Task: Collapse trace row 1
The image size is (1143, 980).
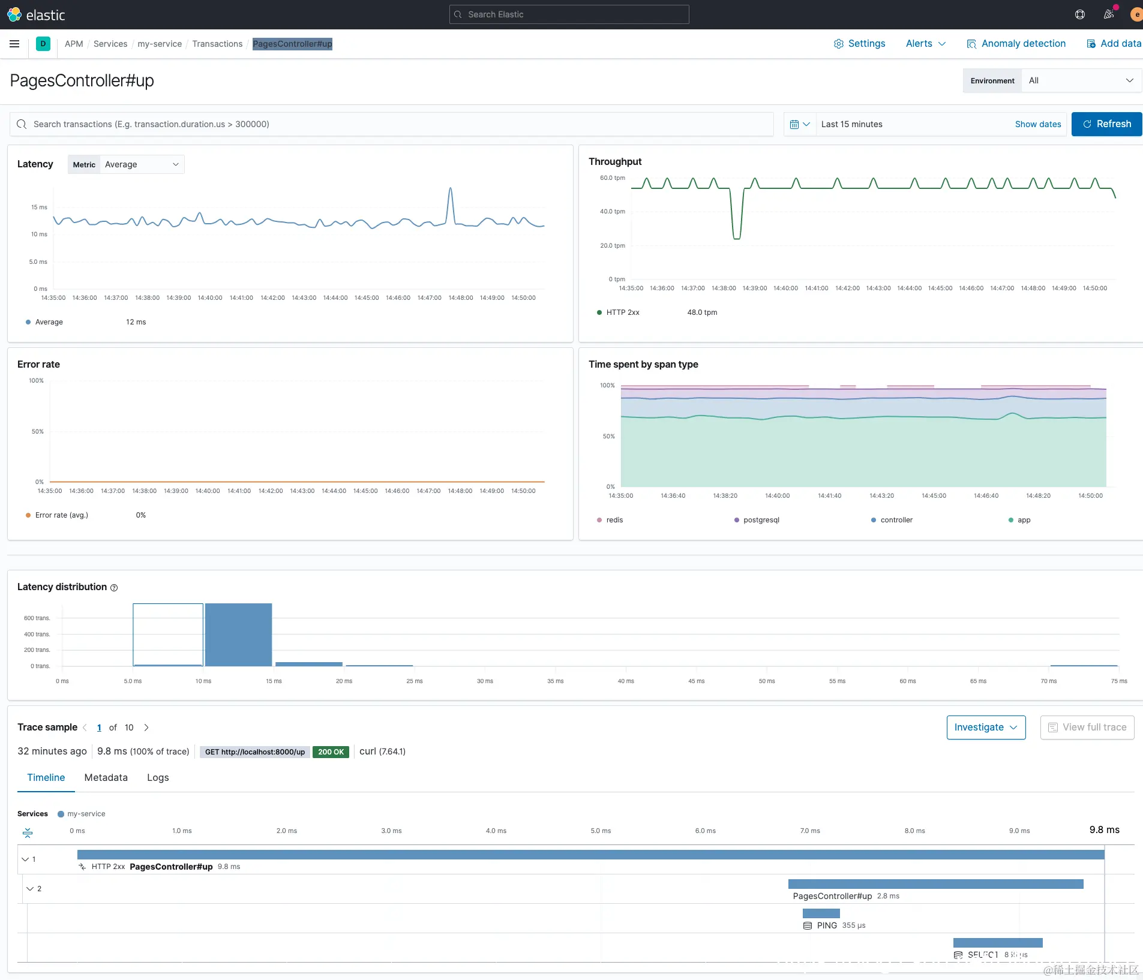Action: 25,859
